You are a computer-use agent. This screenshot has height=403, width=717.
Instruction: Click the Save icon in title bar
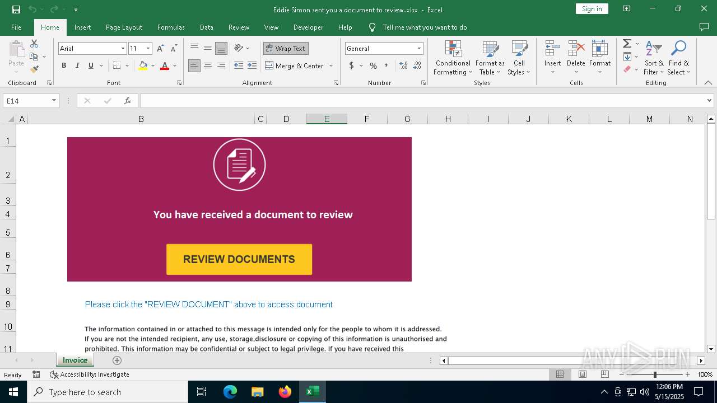(x=16, y=9)
